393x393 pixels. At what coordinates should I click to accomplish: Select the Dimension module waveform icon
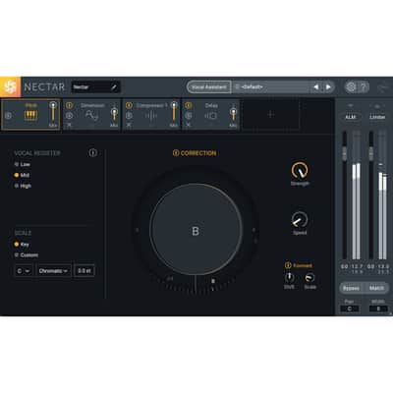(x=91, y=115)
